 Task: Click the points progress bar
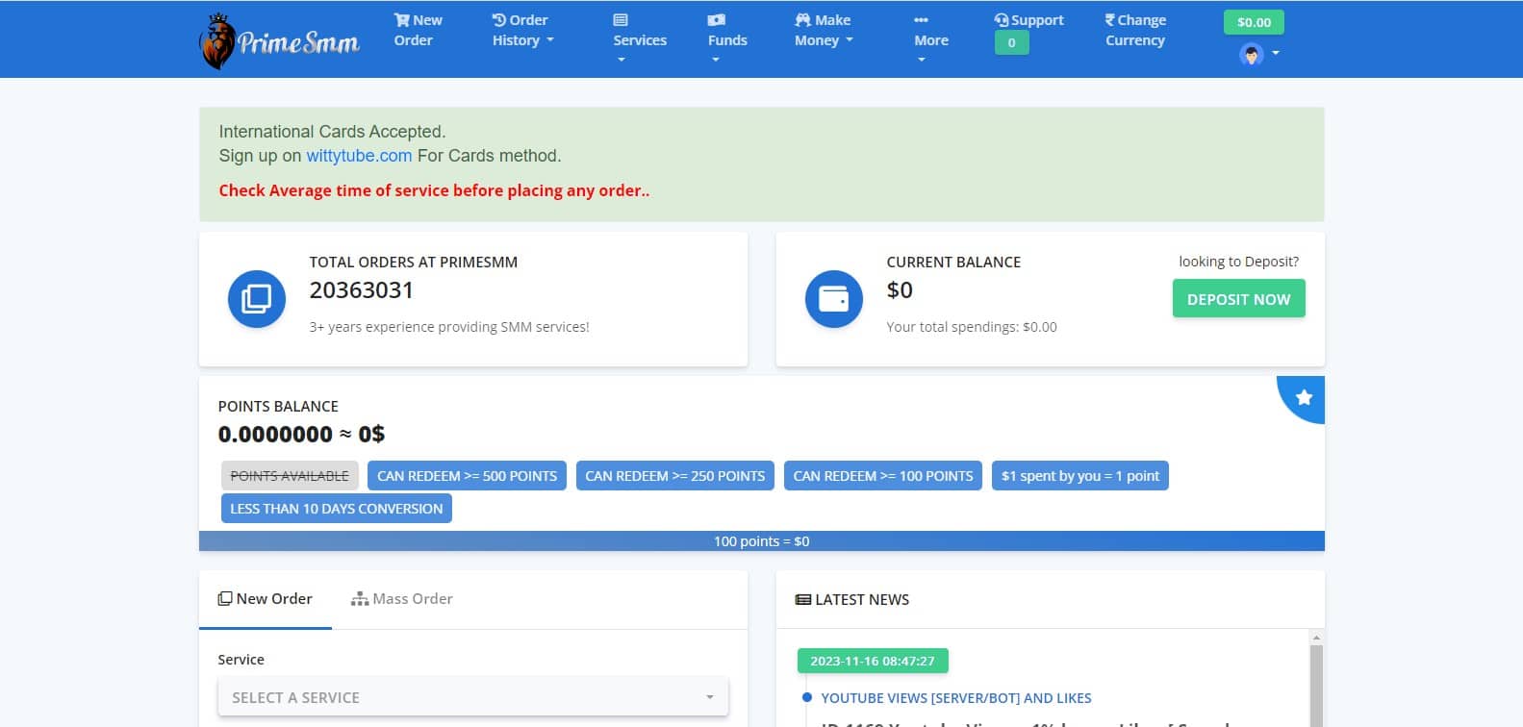761,541
